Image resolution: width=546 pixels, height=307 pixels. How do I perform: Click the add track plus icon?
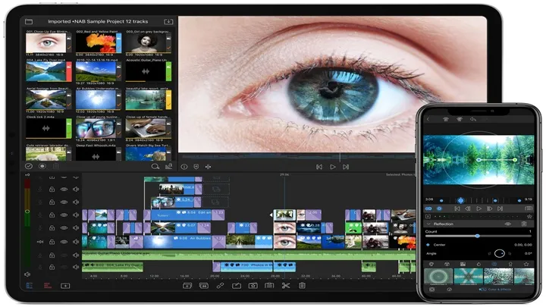coord(65,286)
